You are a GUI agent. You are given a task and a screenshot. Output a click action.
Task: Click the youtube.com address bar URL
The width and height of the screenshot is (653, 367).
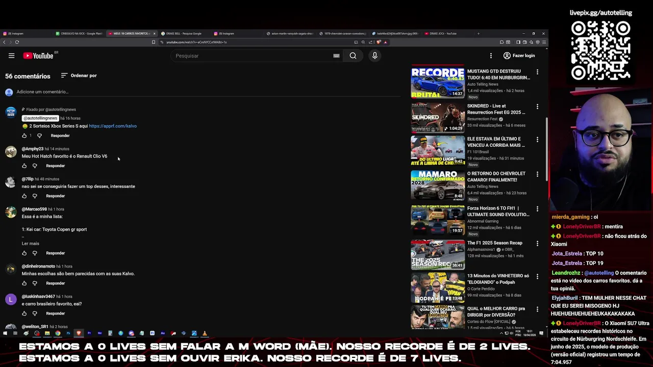[196, 42]
